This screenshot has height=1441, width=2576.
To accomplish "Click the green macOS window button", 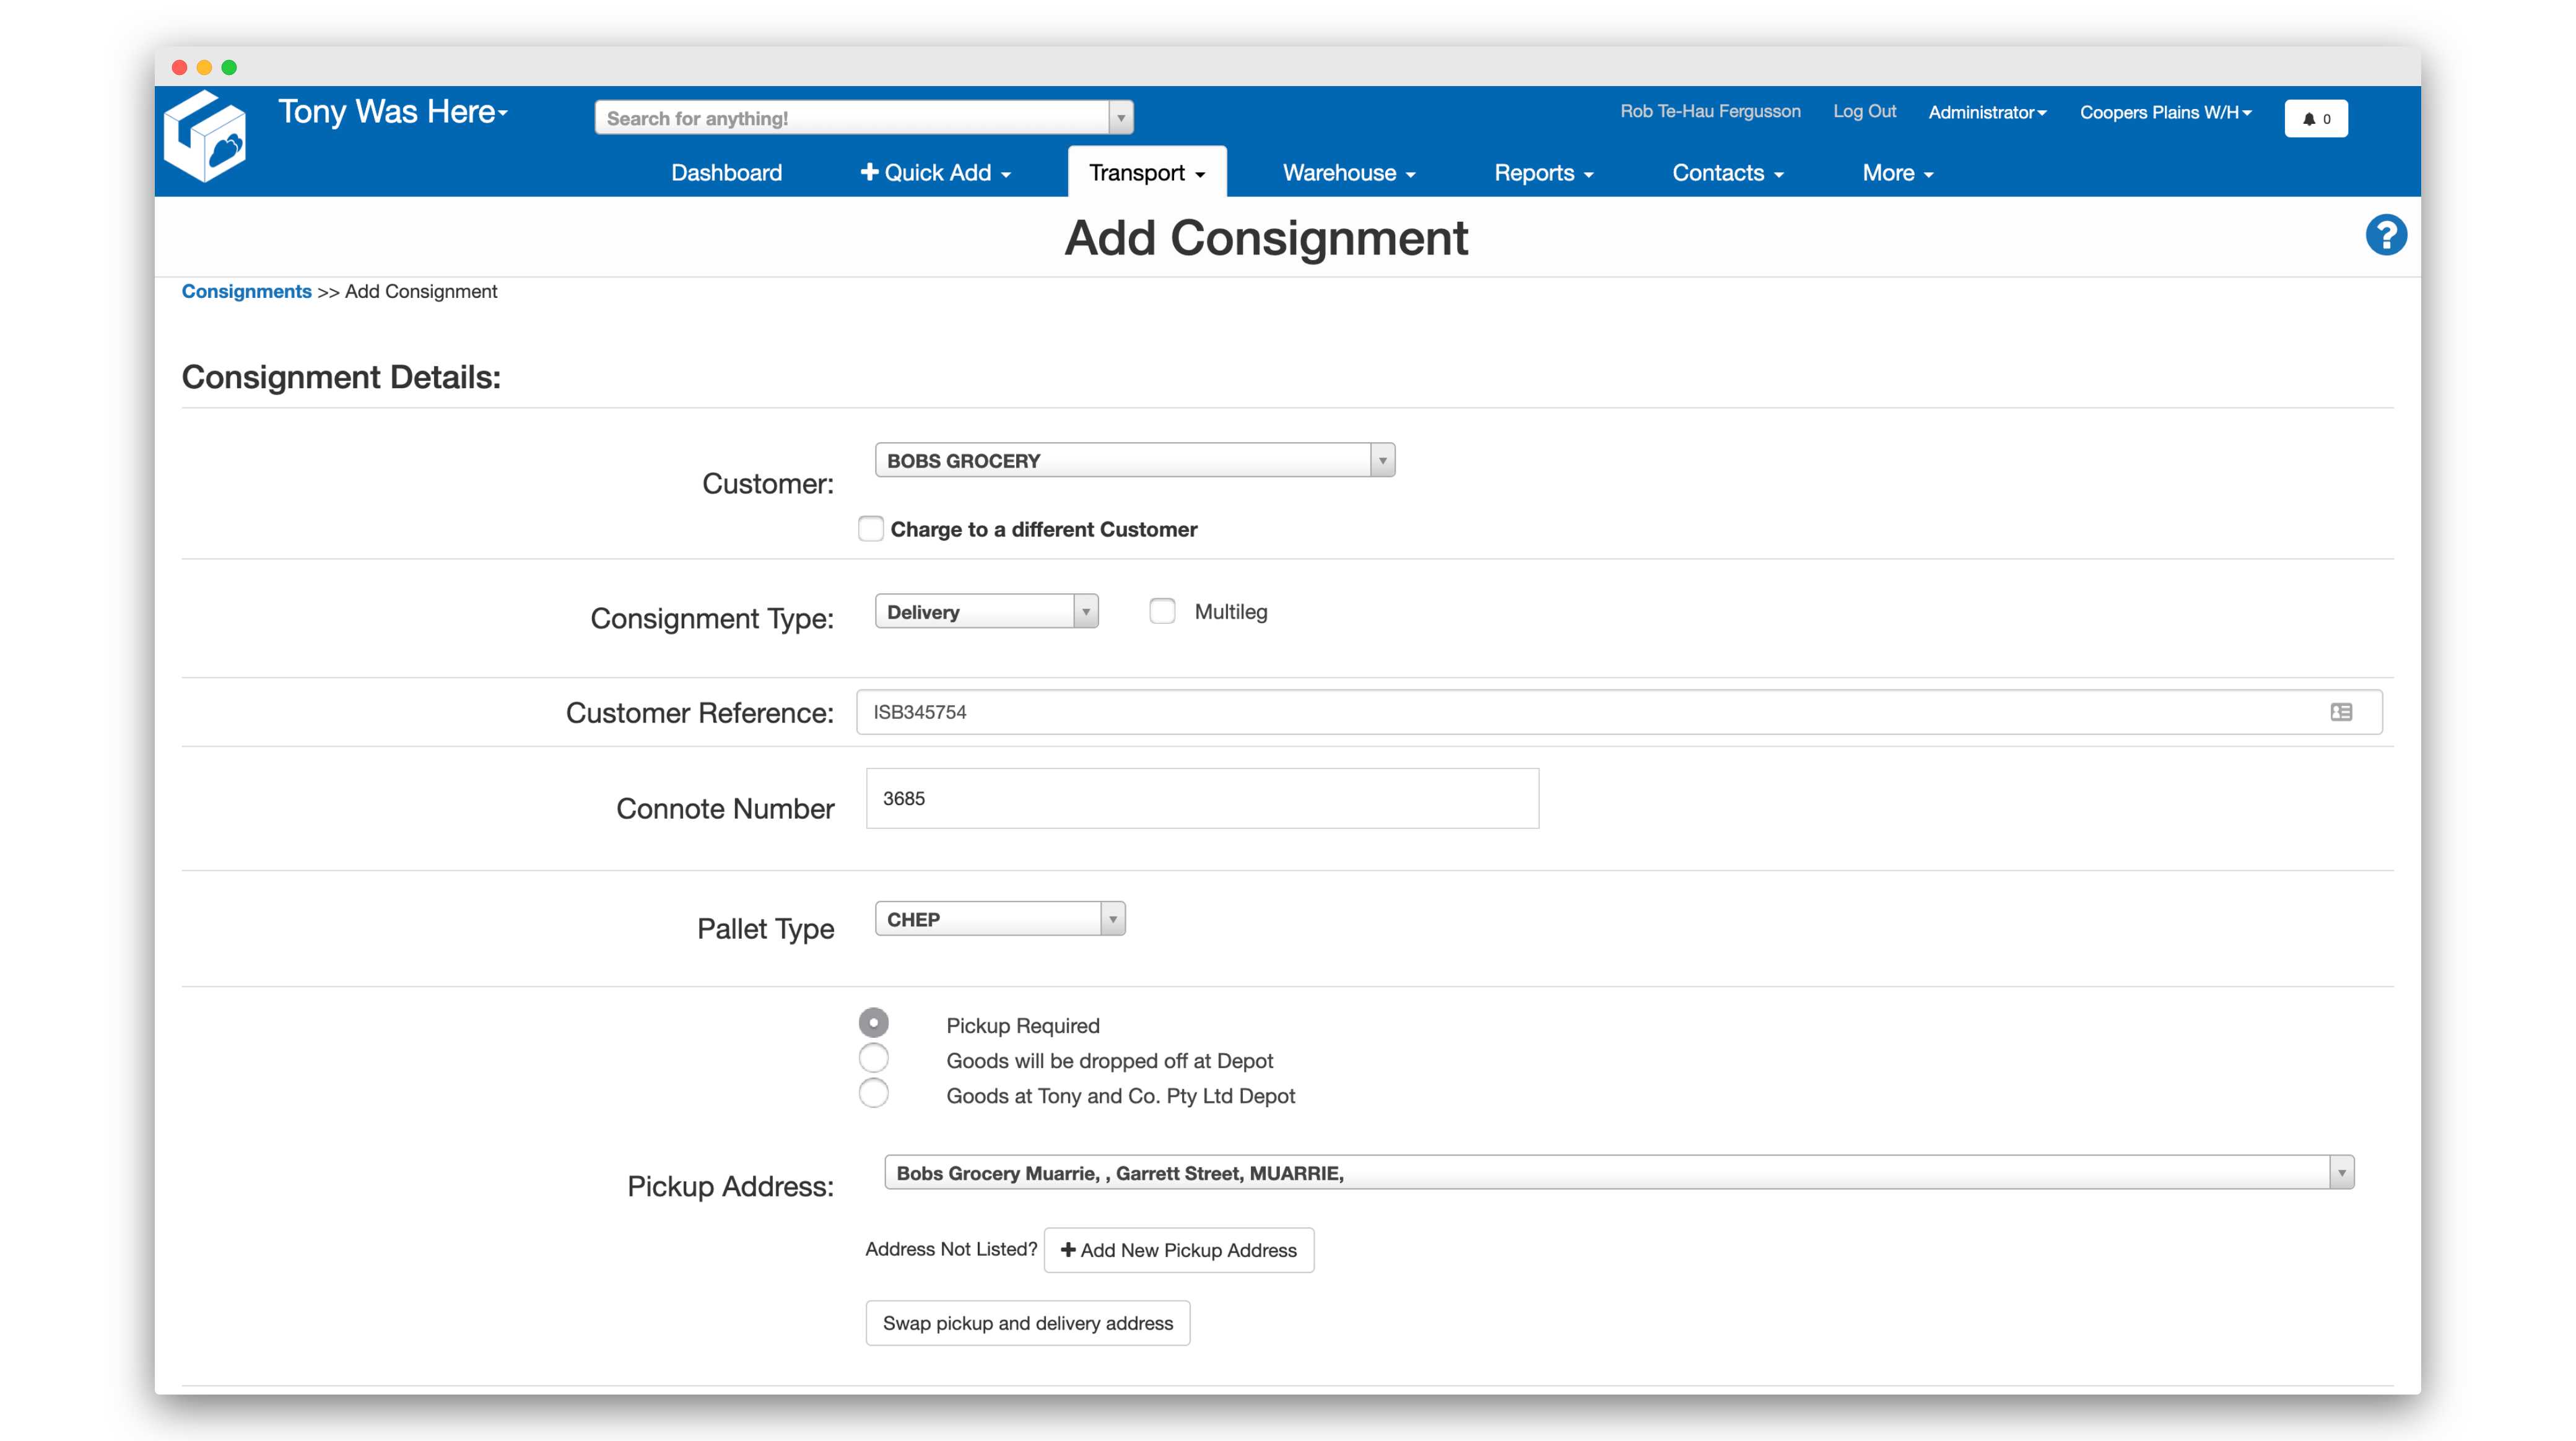I will (229, 67).
